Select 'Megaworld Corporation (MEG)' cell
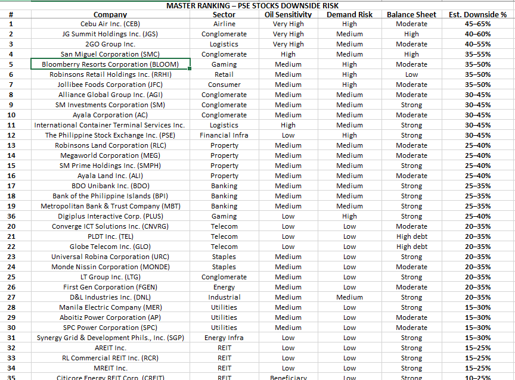 (110, 155)
